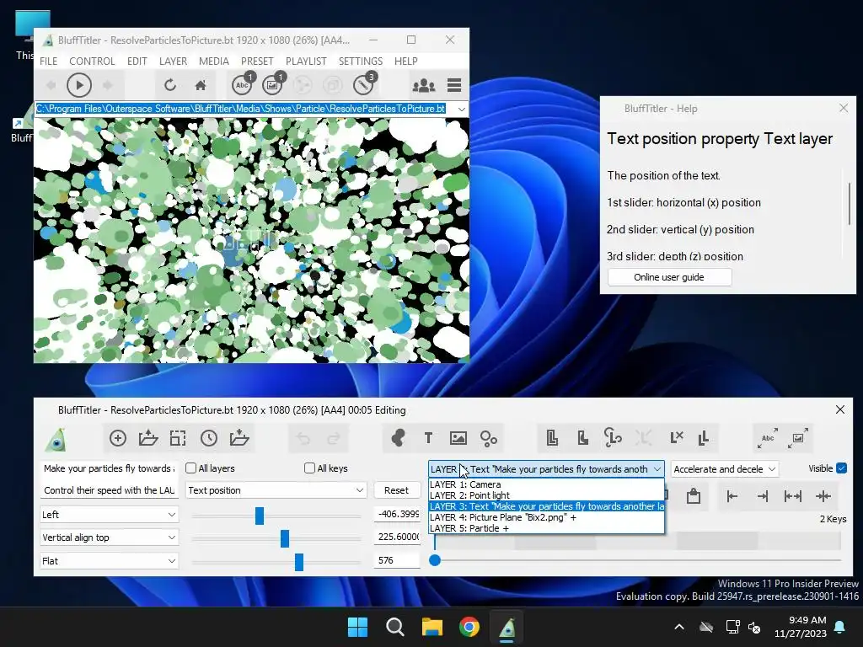Click the compress keys inward arrows icon

[823, 496]
